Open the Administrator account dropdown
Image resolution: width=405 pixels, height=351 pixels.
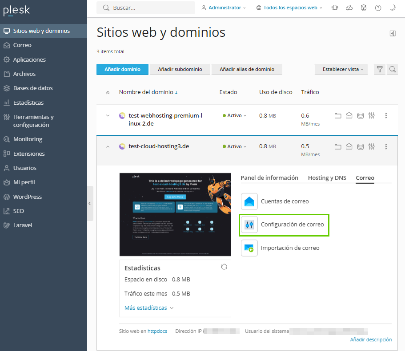pyautogui.click(x=224, y=8)
